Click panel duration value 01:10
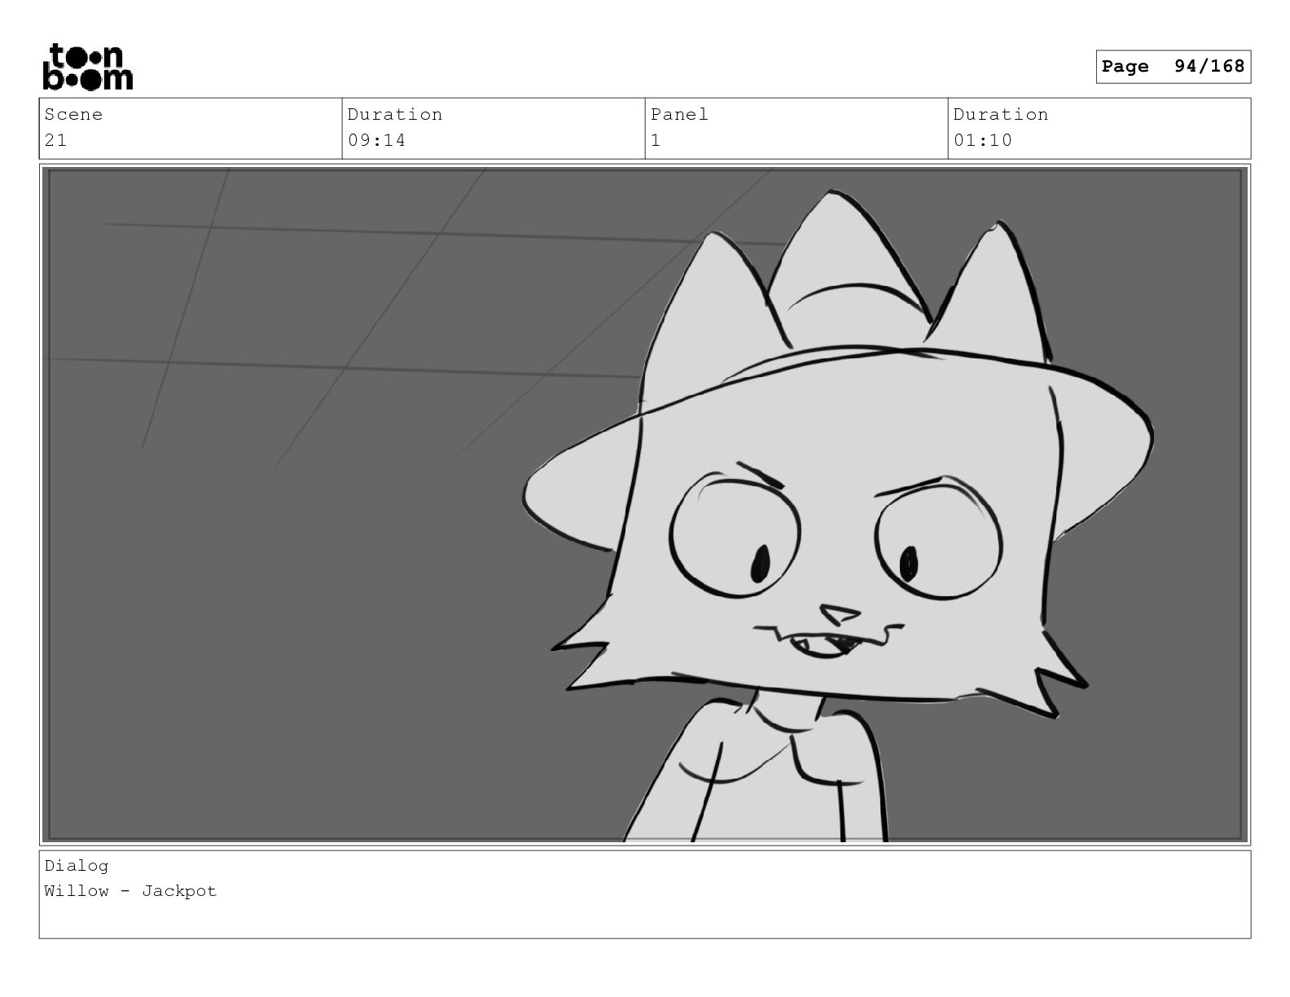1290x997 pixels. [982, 140]
